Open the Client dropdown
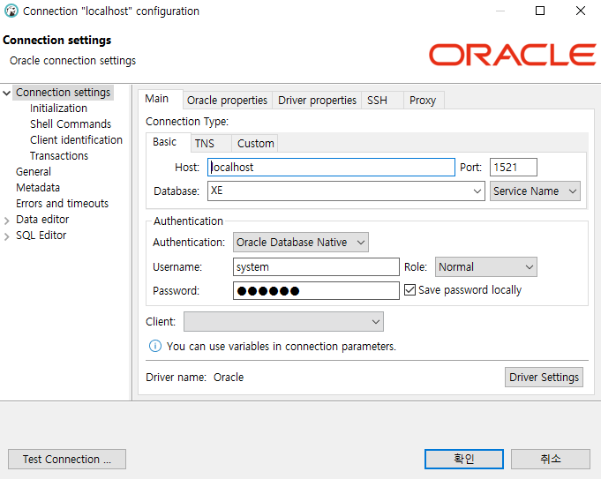Screen dimensions: 601x479 click(283, 321)
